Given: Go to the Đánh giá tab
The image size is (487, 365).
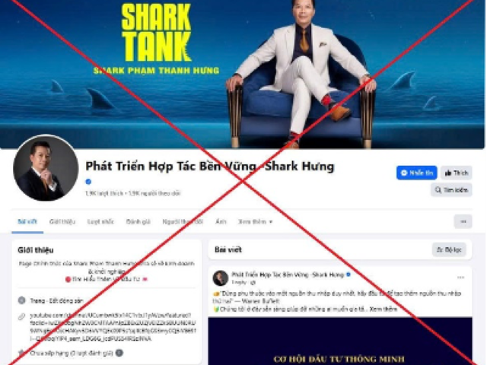Looking at the screenshot, I should 138,221.
